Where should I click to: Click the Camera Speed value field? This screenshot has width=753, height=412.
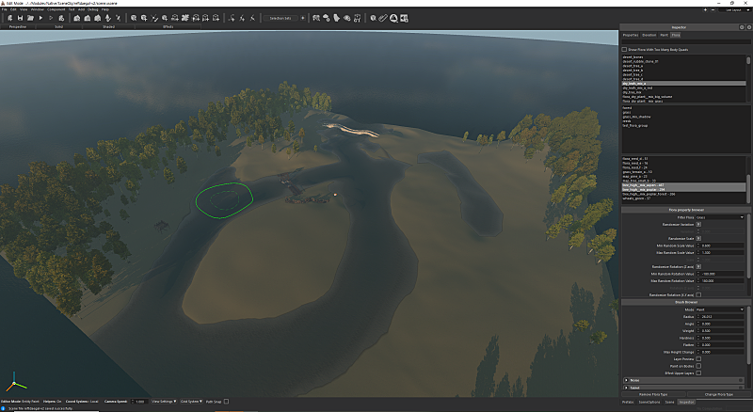tap(139, 402)
